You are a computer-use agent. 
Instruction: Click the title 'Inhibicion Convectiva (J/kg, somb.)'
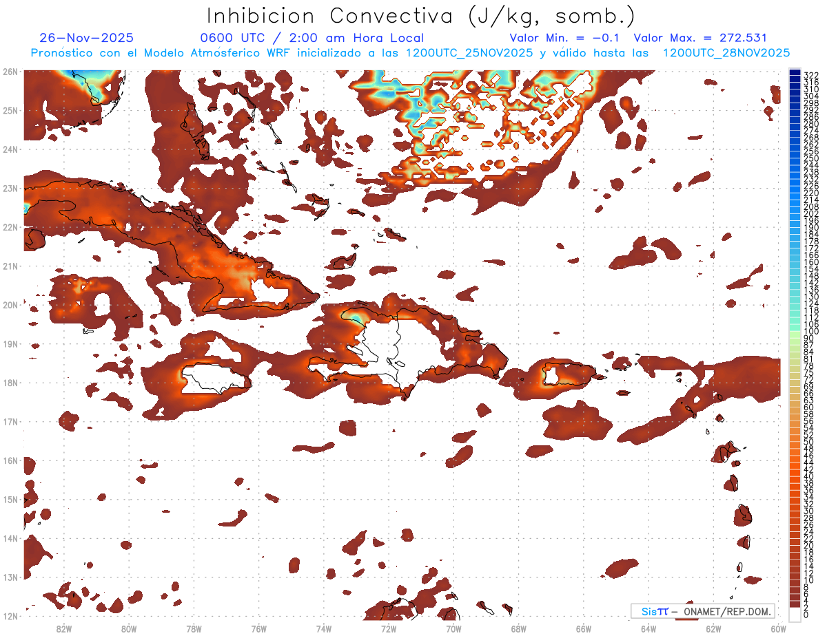(421, 17)
